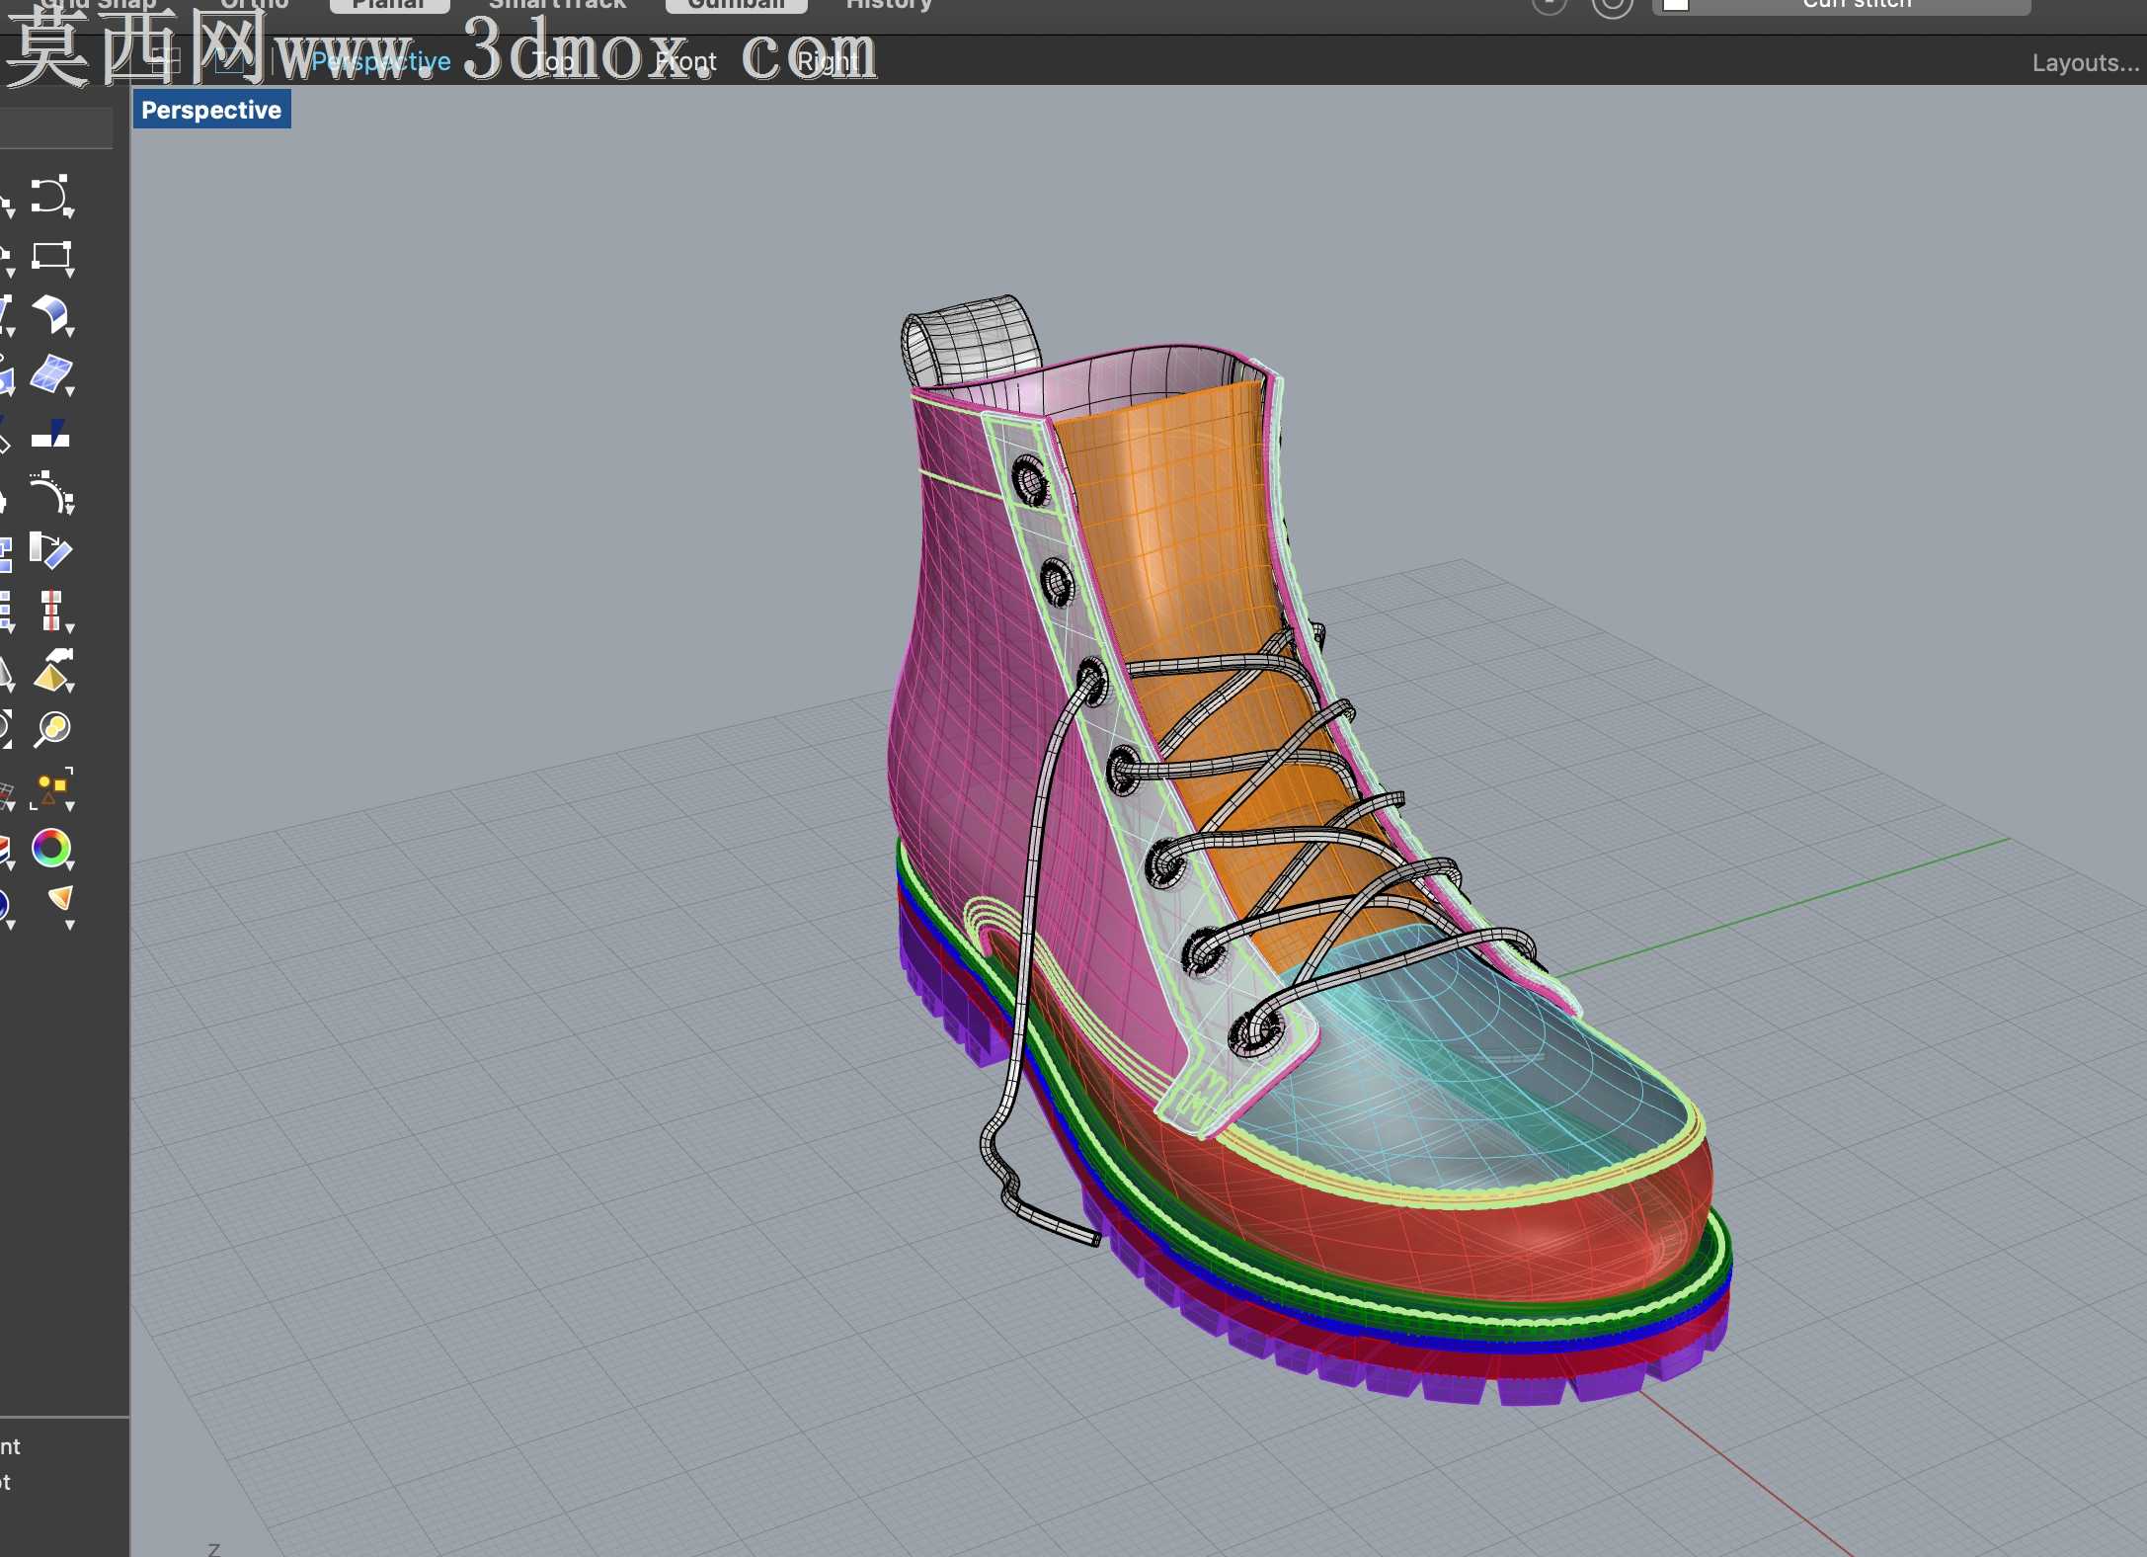Select the surface fillet tool

(x=49, y=314)
